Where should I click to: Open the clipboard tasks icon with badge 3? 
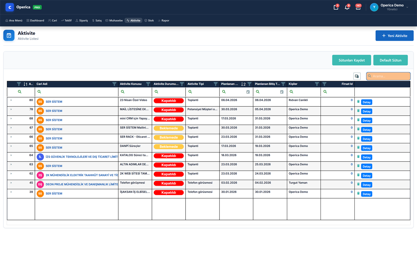(336, 7)
